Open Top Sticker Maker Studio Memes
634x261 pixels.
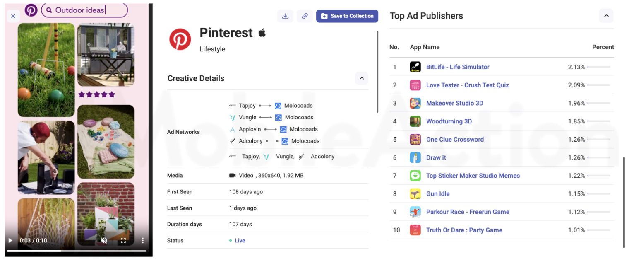click(x=473, y=176)
